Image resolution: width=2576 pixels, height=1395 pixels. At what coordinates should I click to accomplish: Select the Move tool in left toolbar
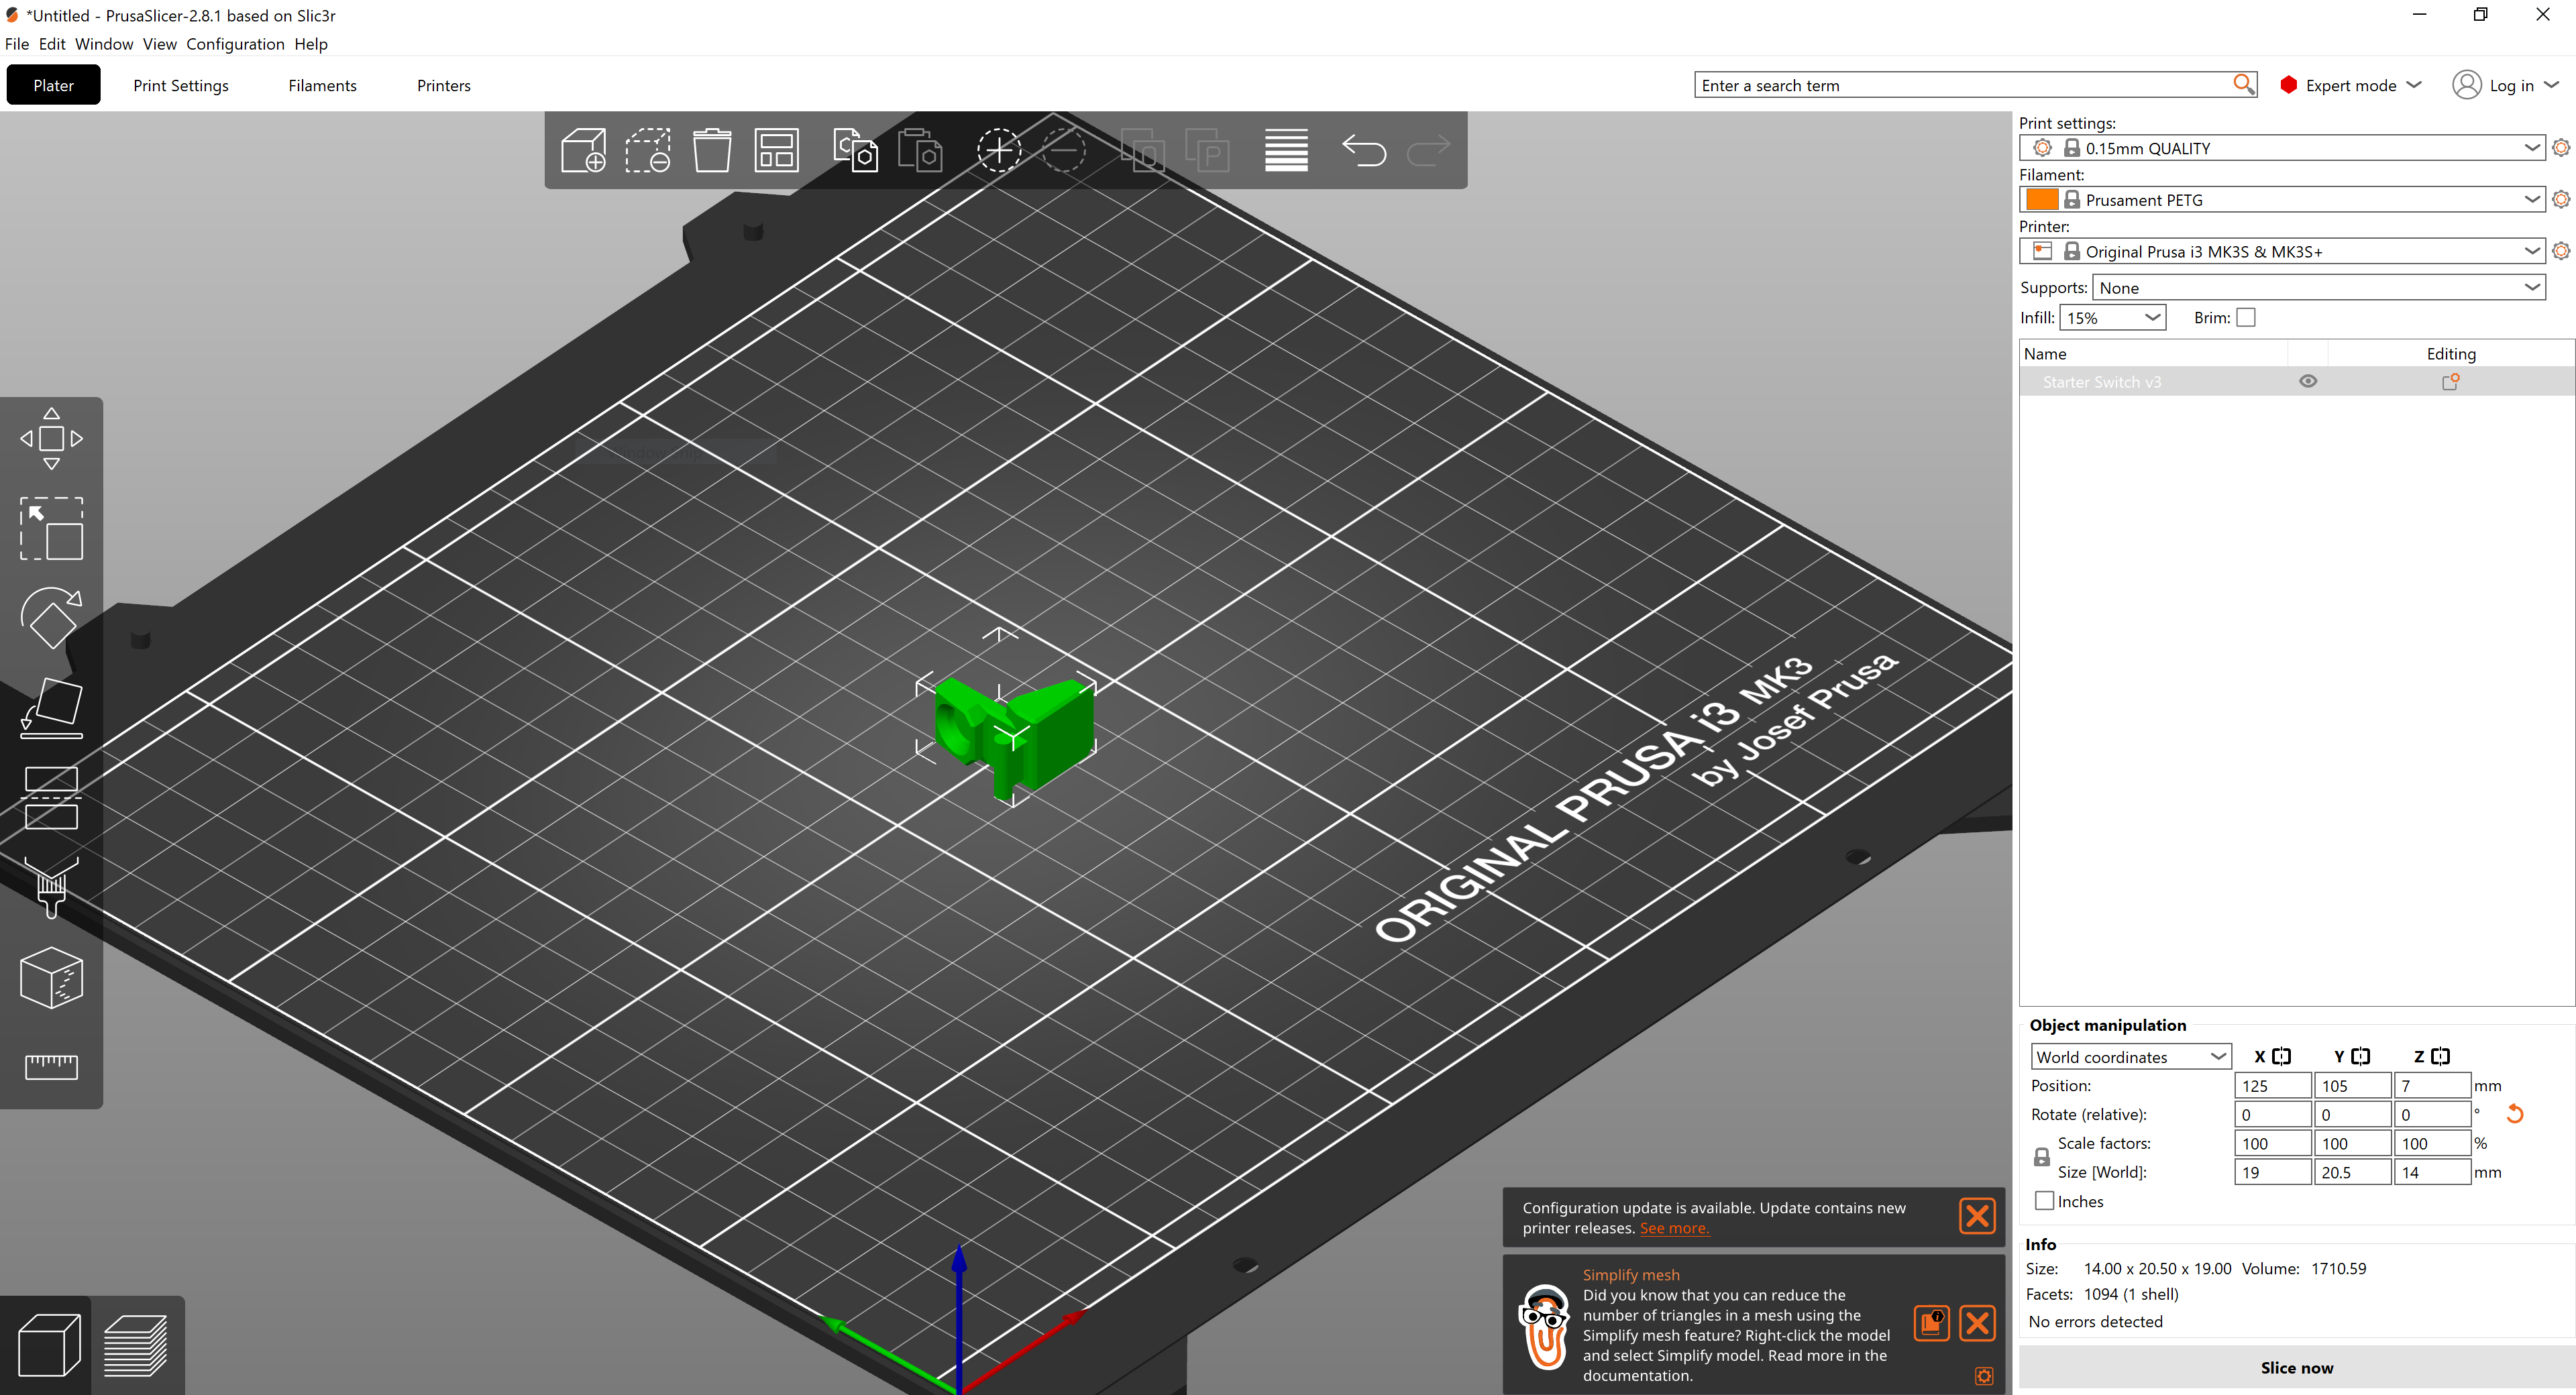click(x=51, y=438)
